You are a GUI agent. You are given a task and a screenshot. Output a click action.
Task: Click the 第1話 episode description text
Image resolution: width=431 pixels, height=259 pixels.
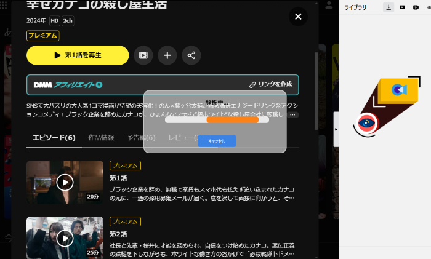tap(202, 194)
